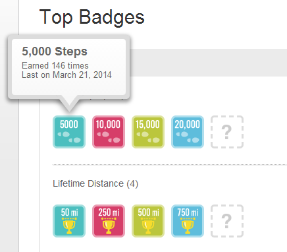
Task: Click the Lifetime Distance (4) label
Action: [95, 183]
